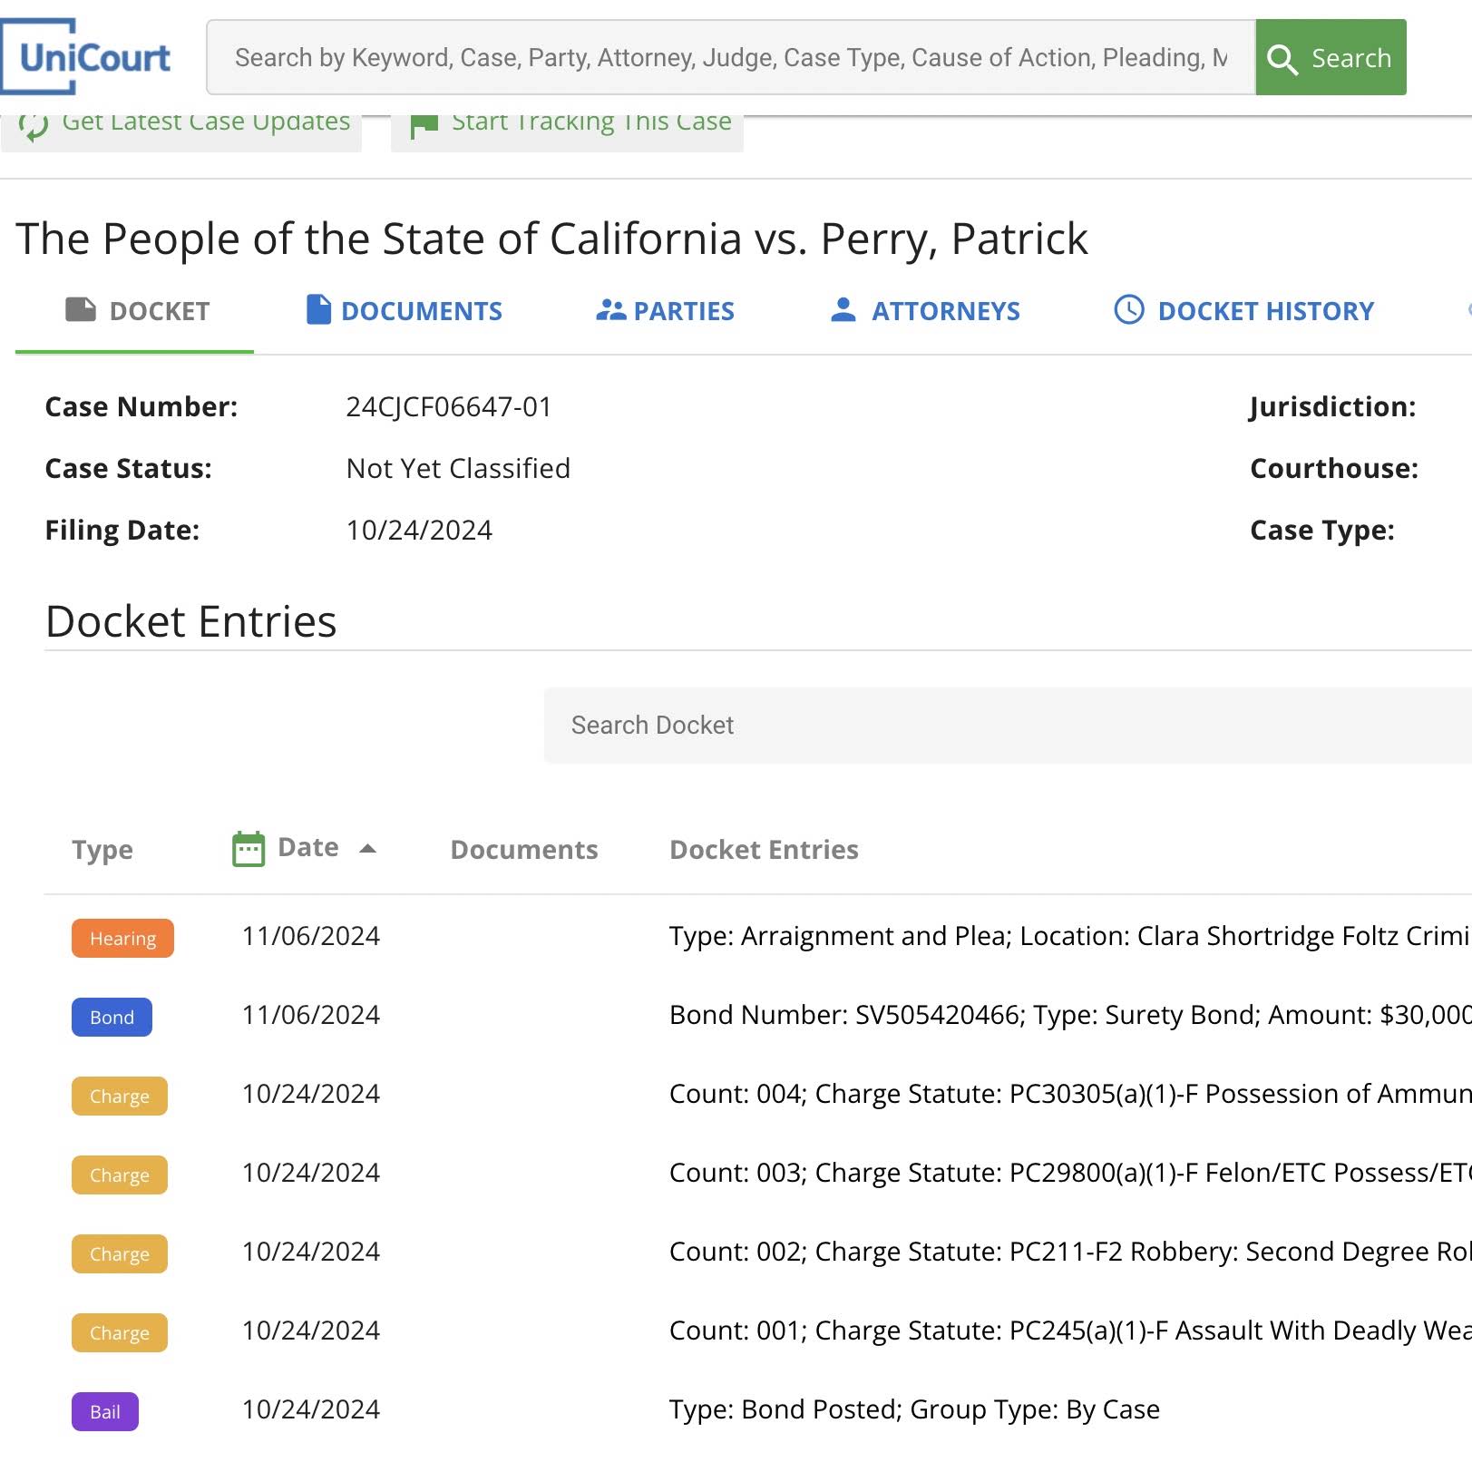Click the Docket History clock icon
Image resolution: width=1472 pixels, height=1472 pixels.
1129,309
